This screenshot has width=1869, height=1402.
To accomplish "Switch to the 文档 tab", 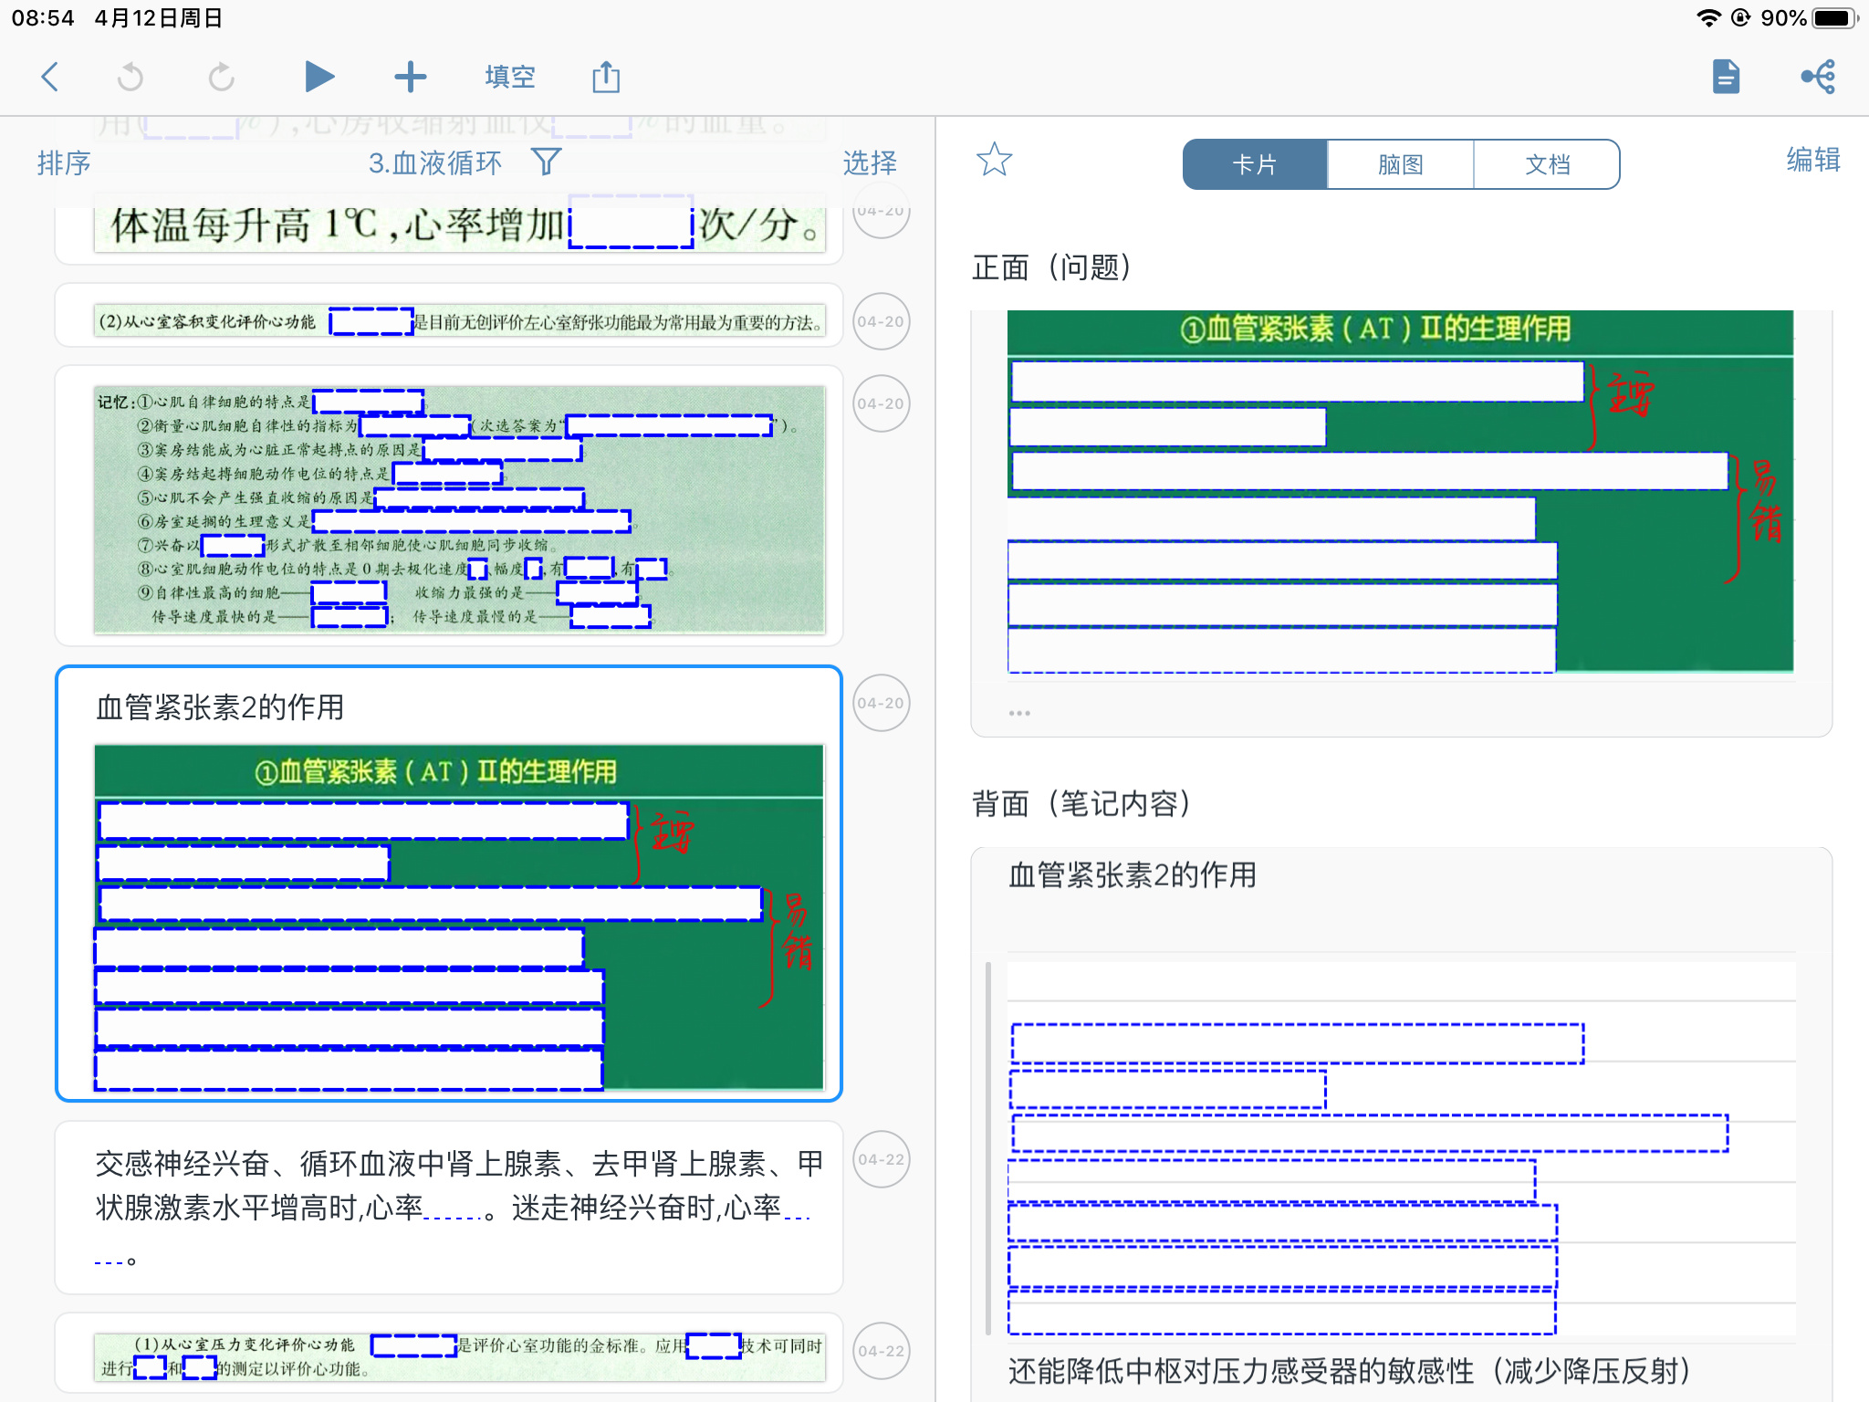I will 1548,164.
